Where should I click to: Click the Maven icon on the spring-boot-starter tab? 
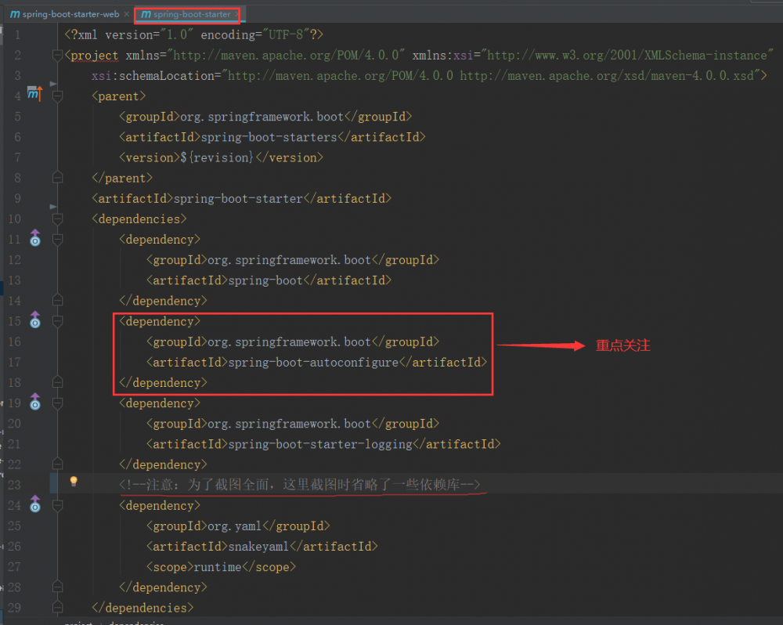pos(146,13)
